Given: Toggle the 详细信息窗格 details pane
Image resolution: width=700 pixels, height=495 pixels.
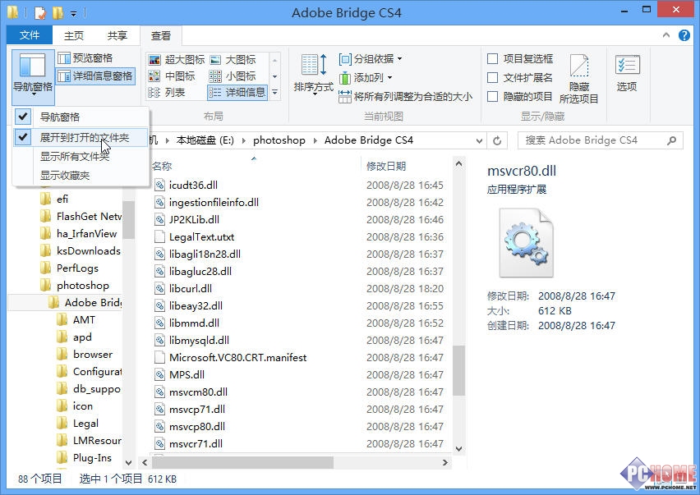Looking at the screenshot, I should click(95, 76).
